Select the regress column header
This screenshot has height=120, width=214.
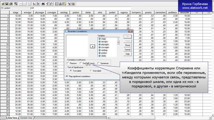click(x=124, y=12)
